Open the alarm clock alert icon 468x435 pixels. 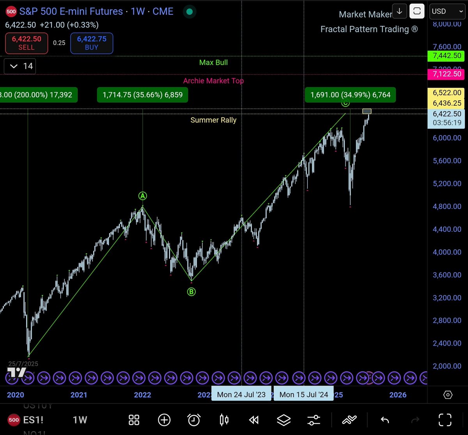[194, 420]
